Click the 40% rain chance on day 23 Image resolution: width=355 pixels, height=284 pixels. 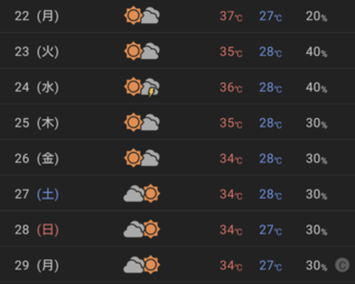pos(317,52)
